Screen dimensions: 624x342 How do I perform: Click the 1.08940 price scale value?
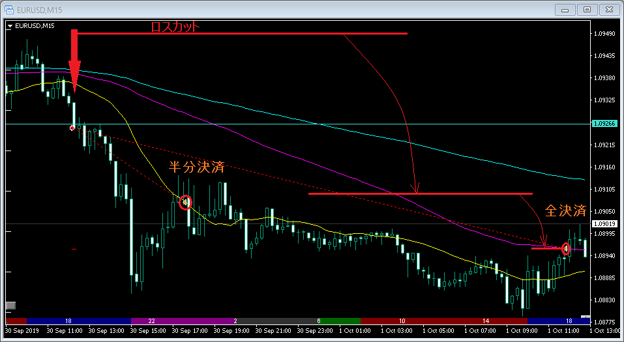pos(604,256)
